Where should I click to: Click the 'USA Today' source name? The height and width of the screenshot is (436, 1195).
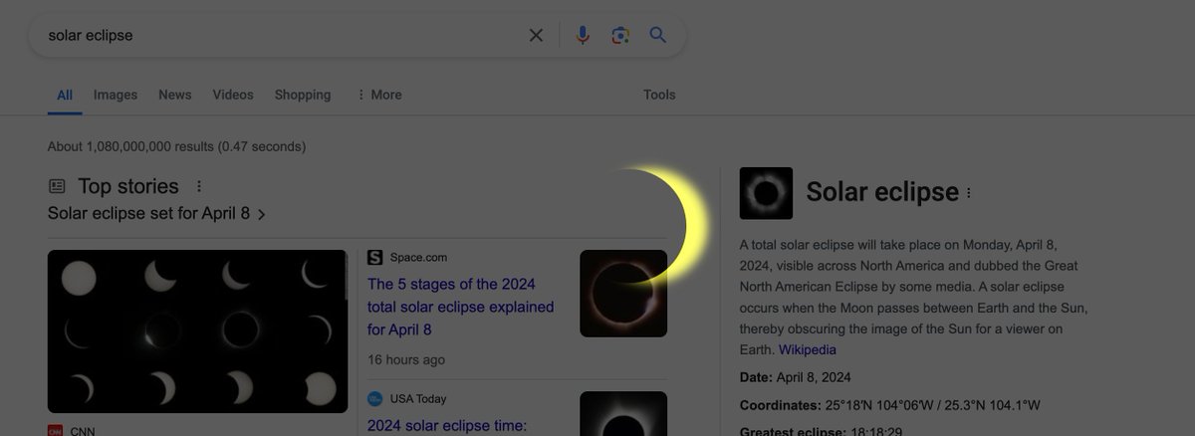pos(418,399)
